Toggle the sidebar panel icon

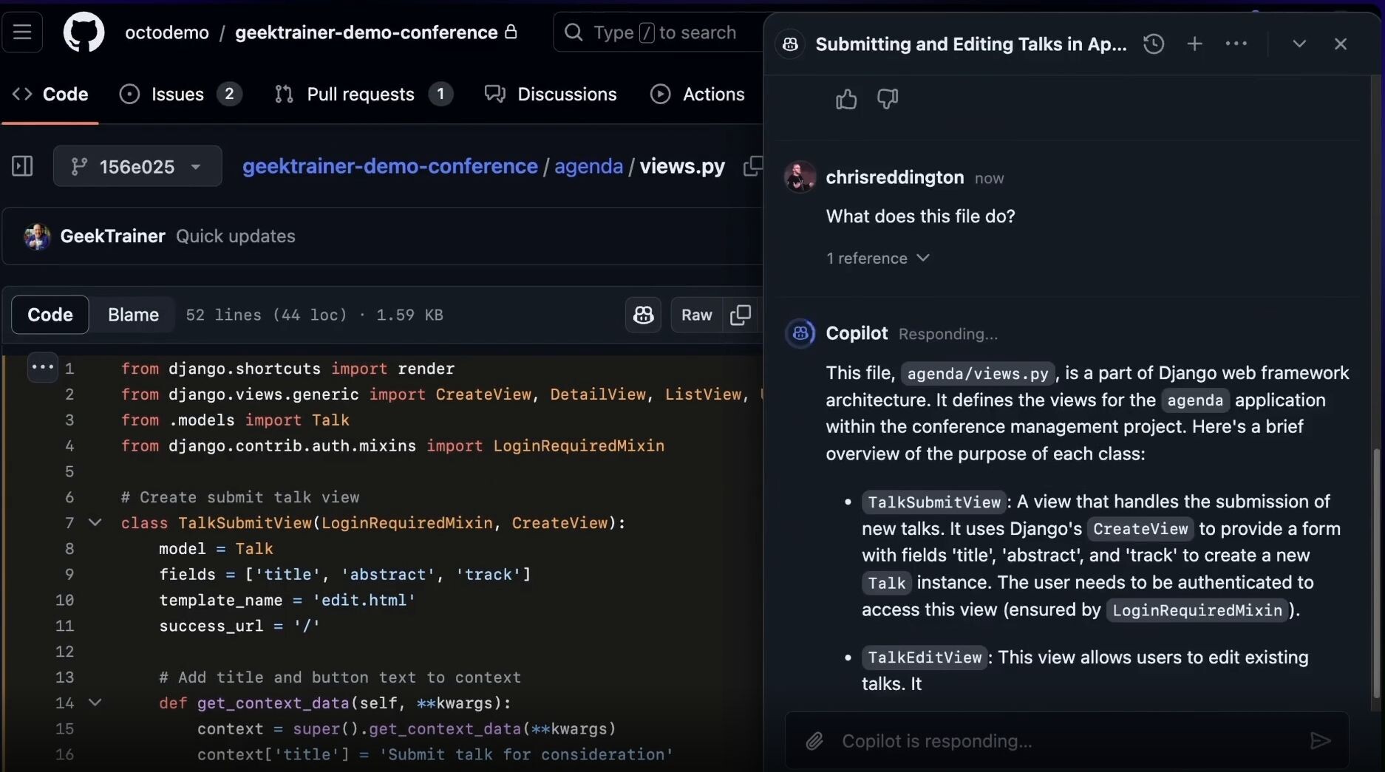pos(21,166)
